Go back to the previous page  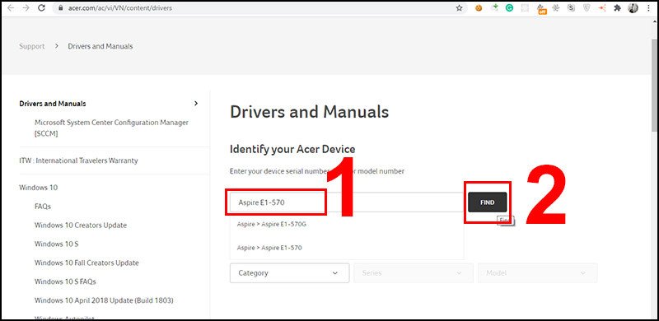[11, 8]
